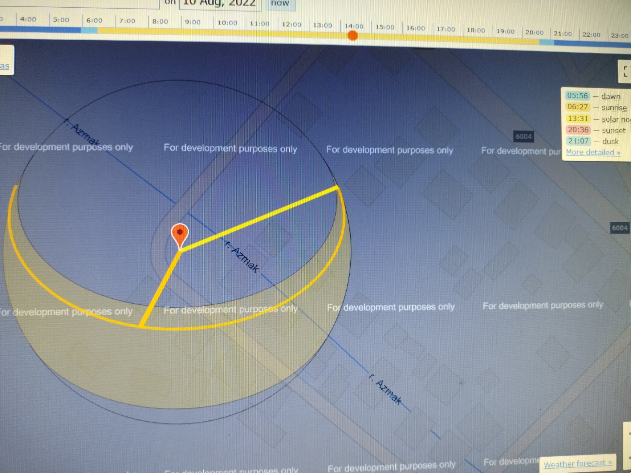Click the 20:36 sunset time label
Image resolution: width=631 pixels, height=473 pixels.
(578, 130)
